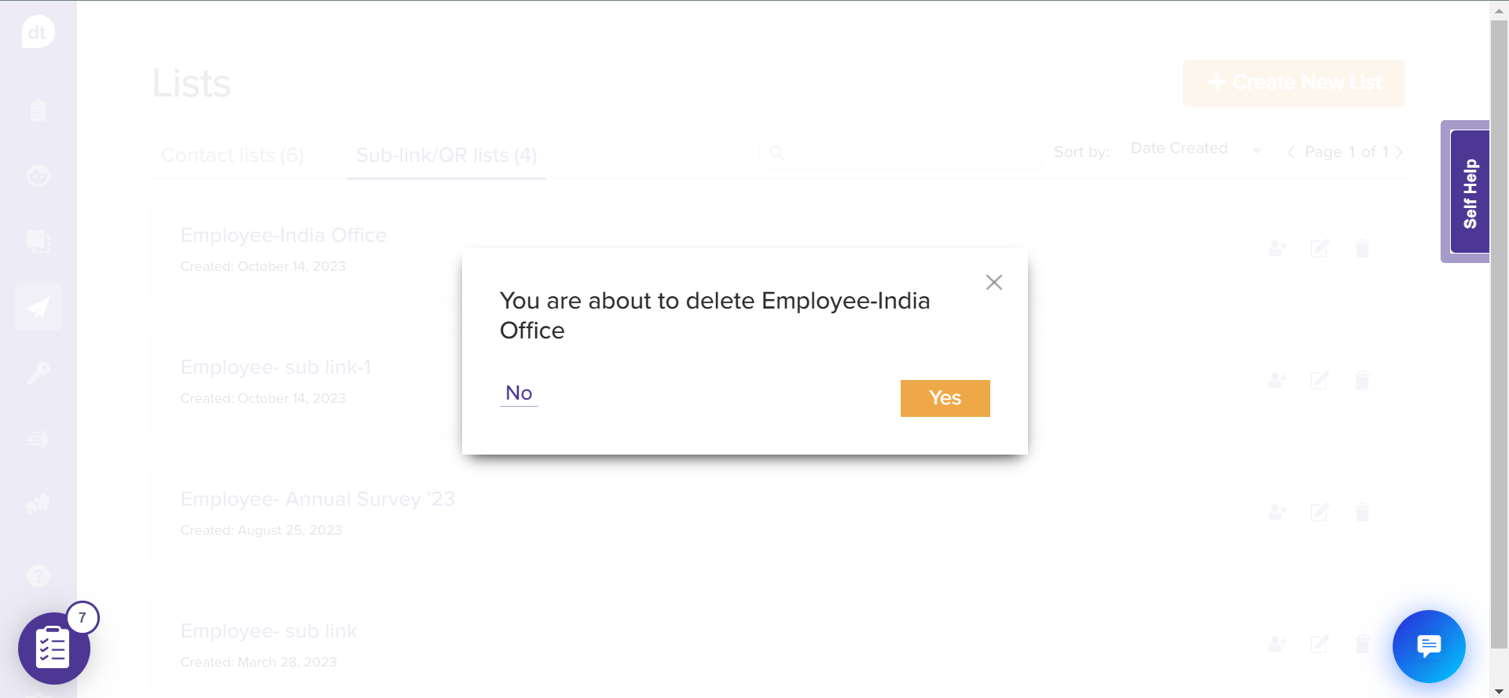Select the Sub-link/QR lists tab

(446, 155)
